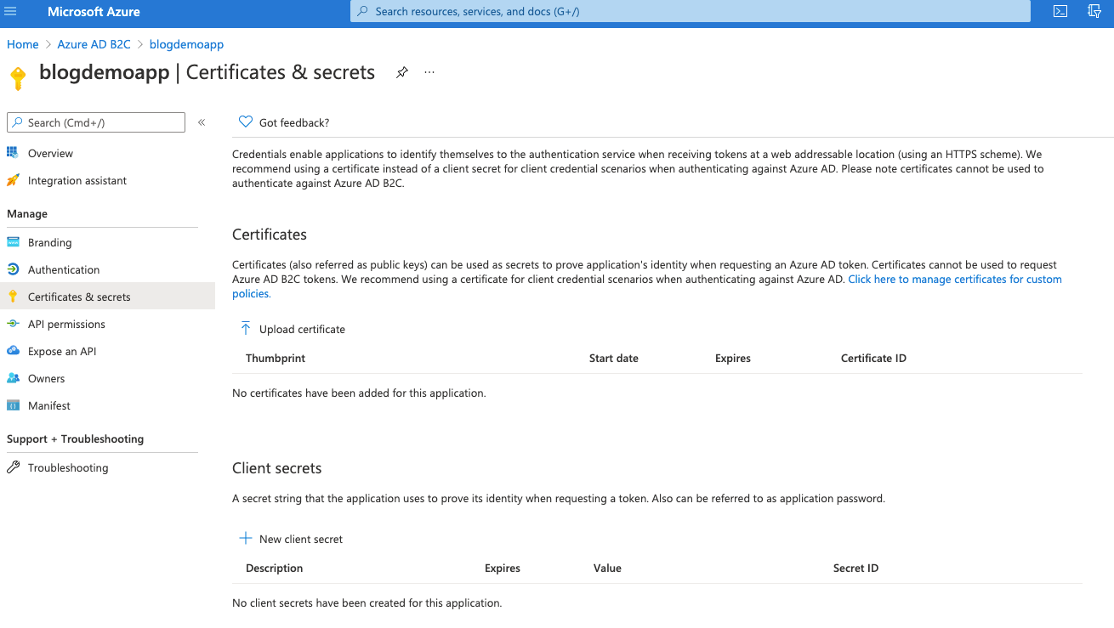1114x628 pixels.
Task: Click the Authentication icon
Action: [x=13, y=269]
